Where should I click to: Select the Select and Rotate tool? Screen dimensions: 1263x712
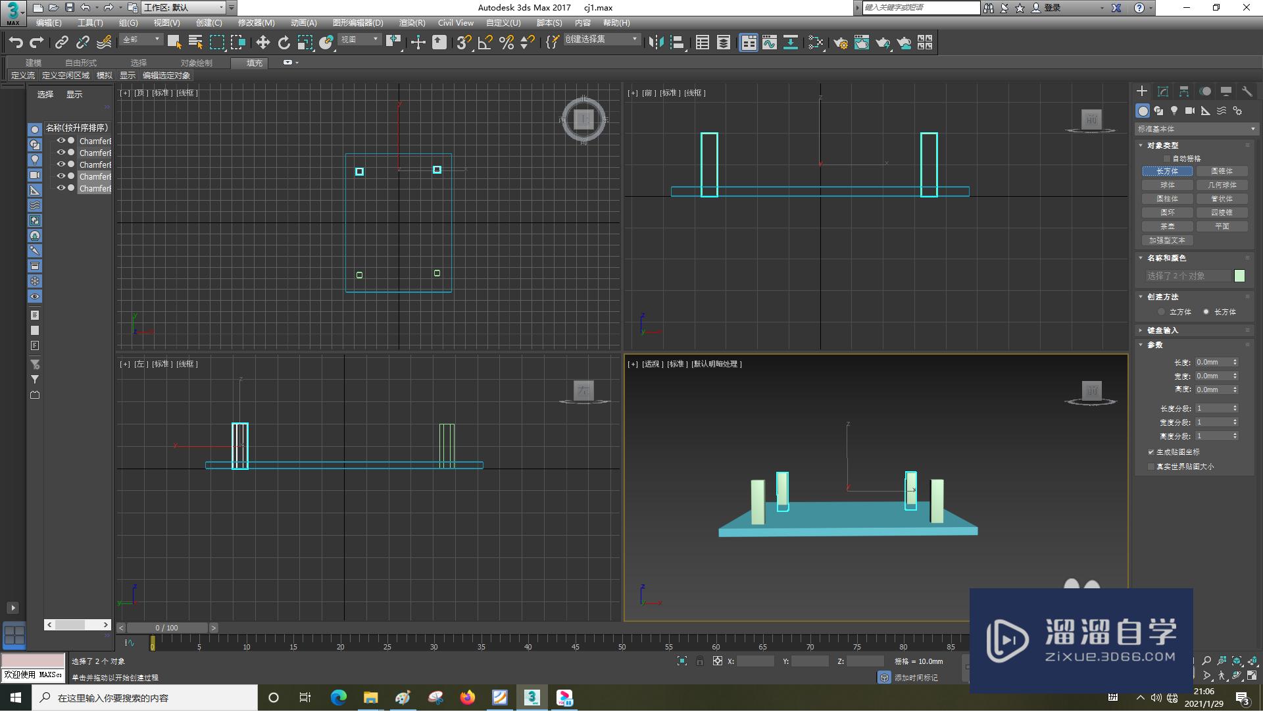tap(284, 43)
